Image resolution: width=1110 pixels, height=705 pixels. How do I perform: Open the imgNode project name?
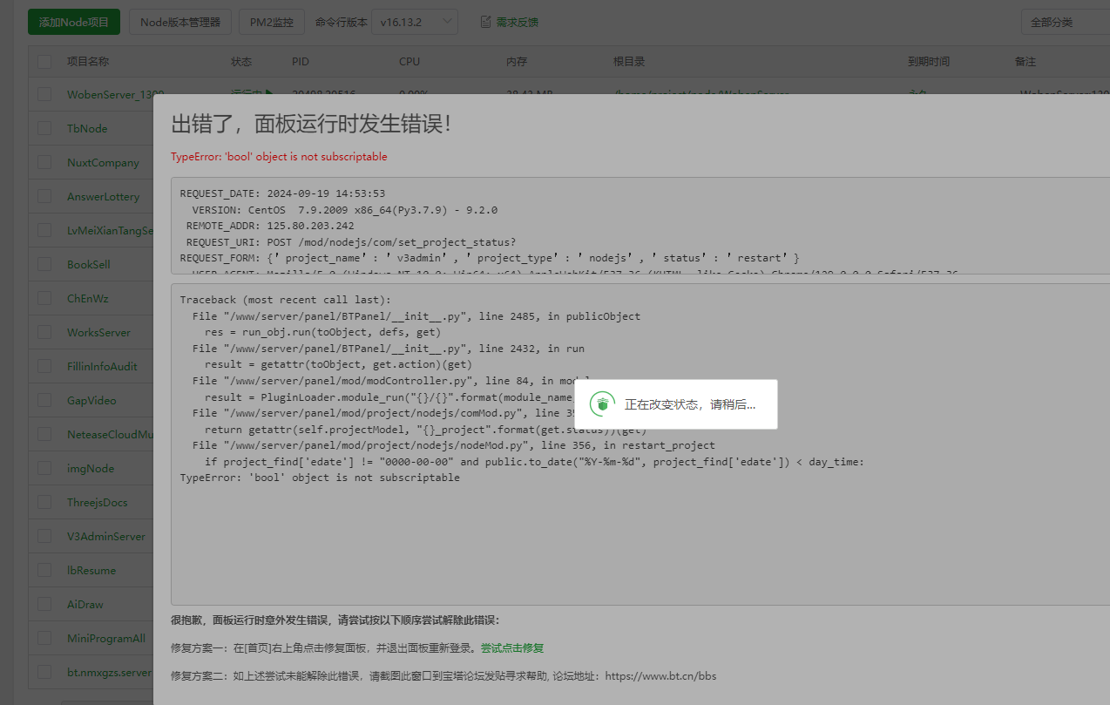click(x=91, y=468)
